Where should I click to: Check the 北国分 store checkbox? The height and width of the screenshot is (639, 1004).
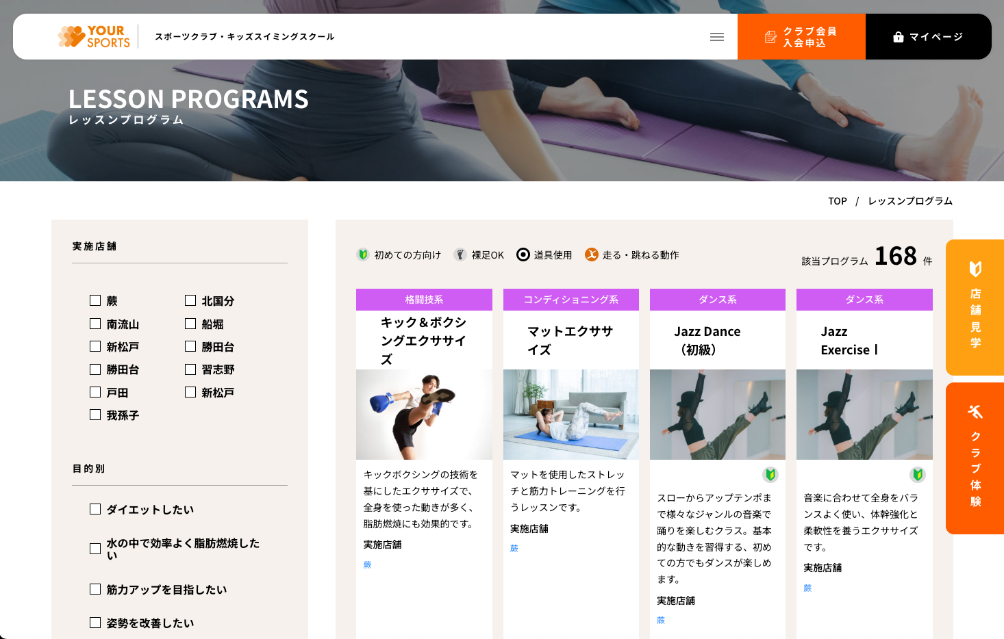coord(190,300)
